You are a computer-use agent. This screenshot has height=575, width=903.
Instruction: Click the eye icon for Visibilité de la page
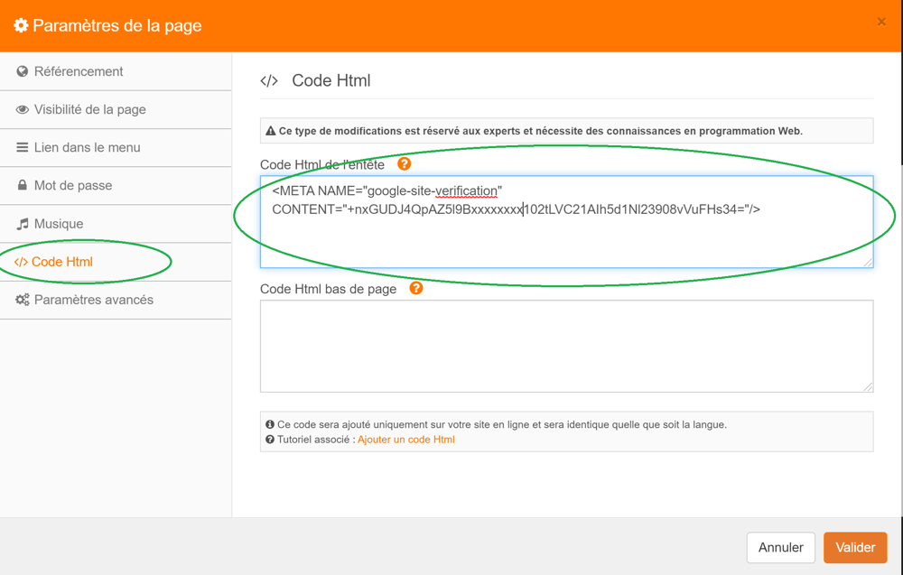[x=23, y=109]
